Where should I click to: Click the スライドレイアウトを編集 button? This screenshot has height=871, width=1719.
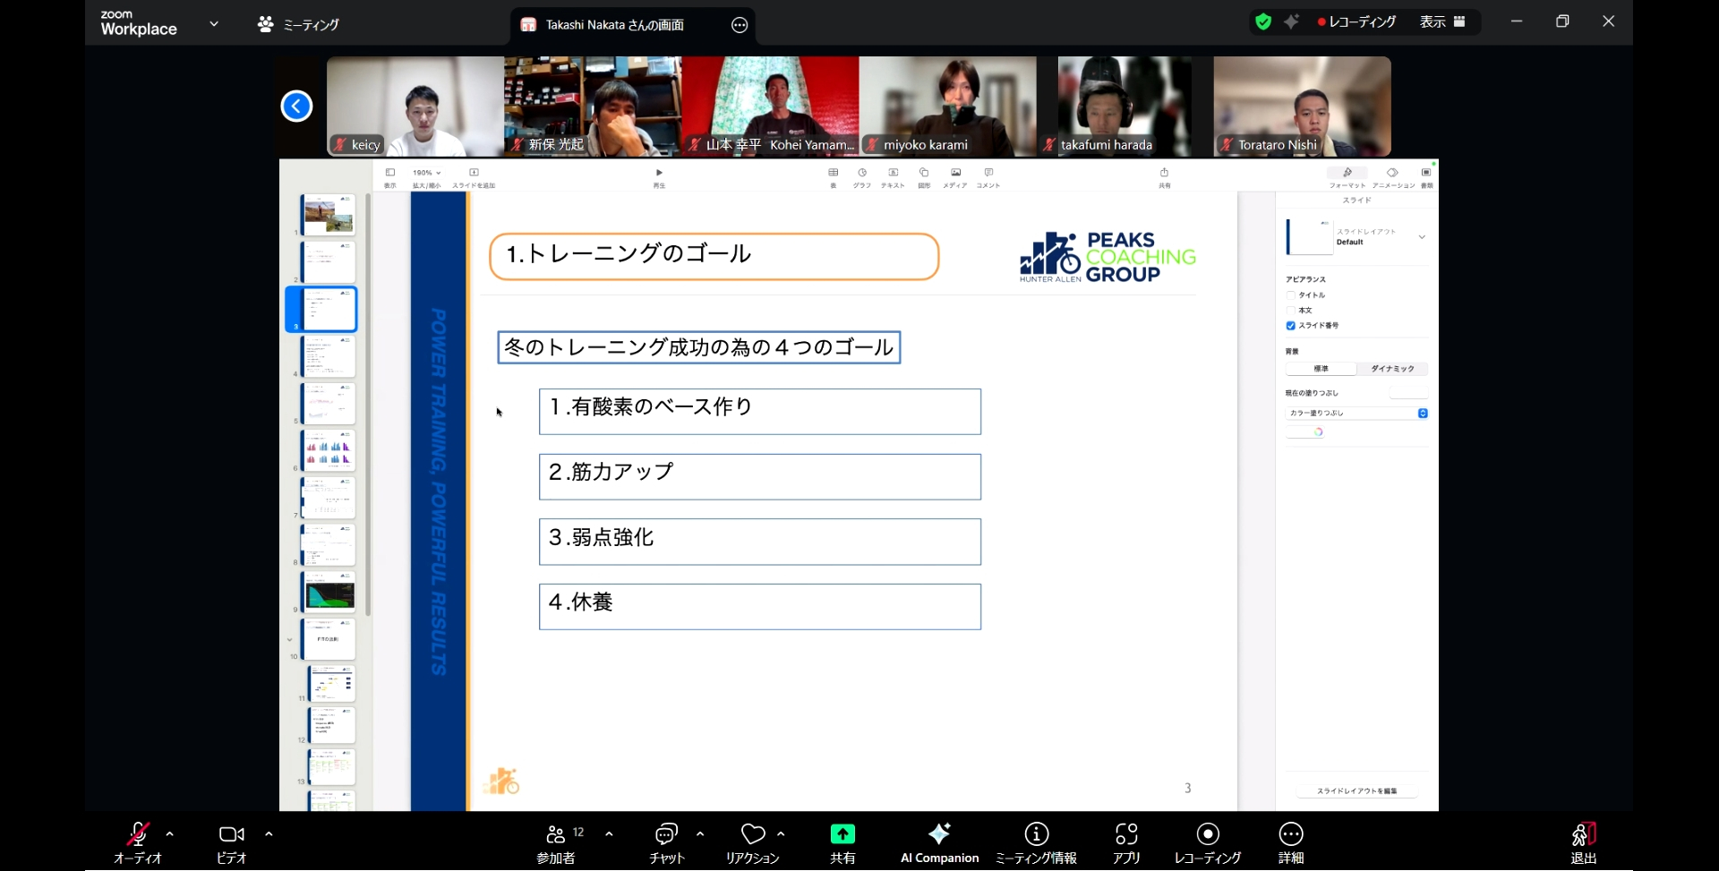[x=1357, y=792]
